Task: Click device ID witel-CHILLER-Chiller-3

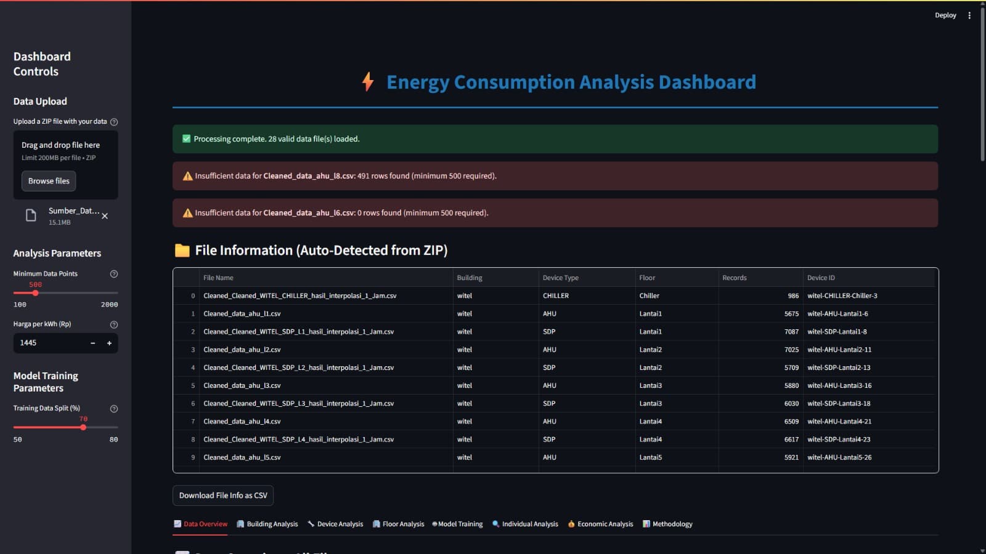Action: click(x=869, y=296)
